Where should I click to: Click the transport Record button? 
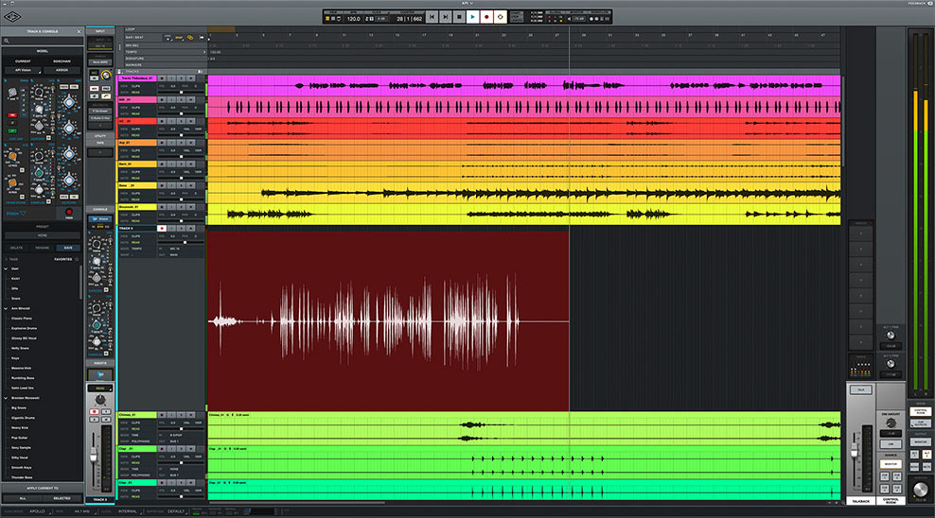(486, 17)
